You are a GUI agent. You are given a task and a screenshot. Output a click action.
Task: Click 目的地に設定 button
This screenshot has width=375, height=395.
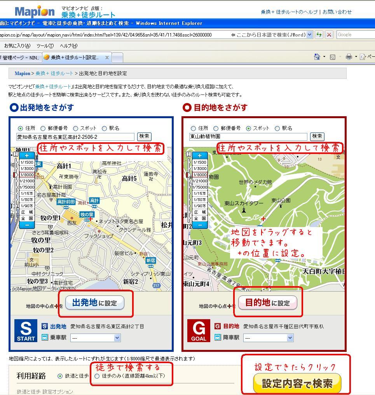coord(267,302)
